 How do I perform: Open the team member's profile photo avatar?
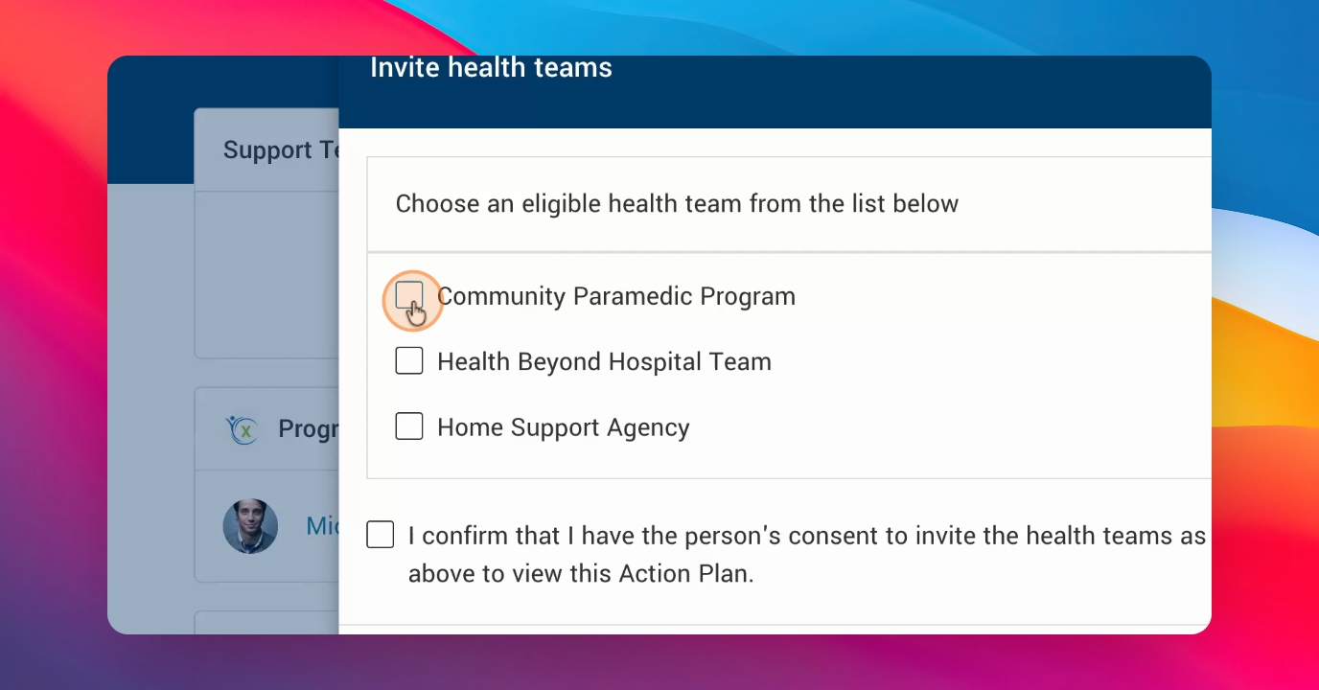[x=250, y=526]
